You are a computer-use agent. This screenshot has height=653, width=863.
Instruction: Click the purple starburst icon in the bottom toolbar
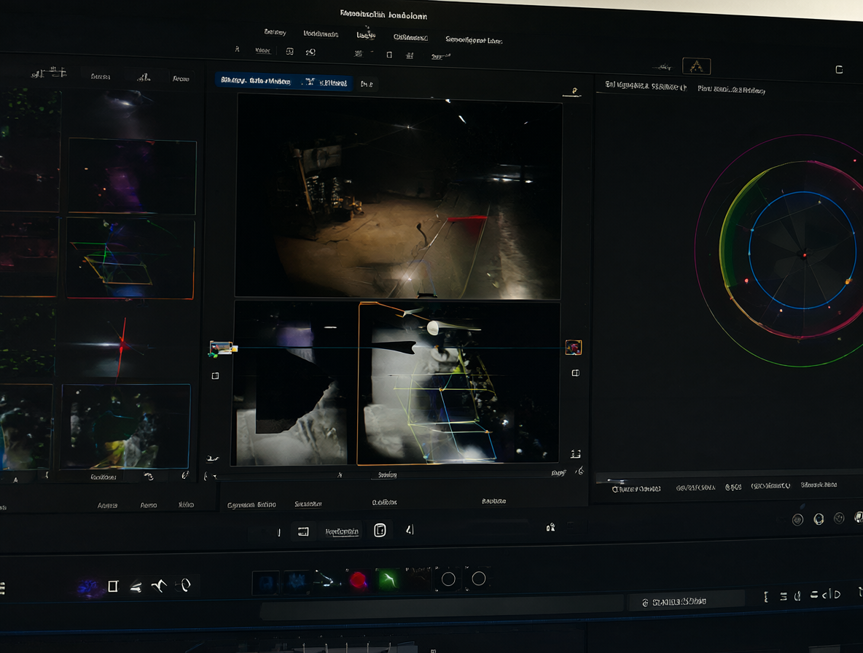click(88, 587)
